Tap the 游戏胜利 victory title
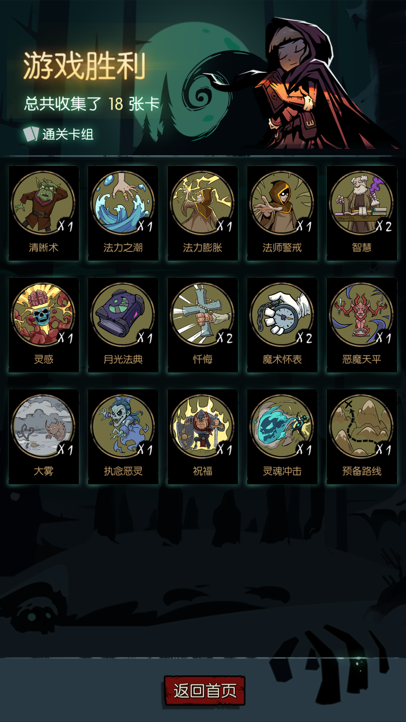This screenshot has width=406, height=722. (84, 66)
